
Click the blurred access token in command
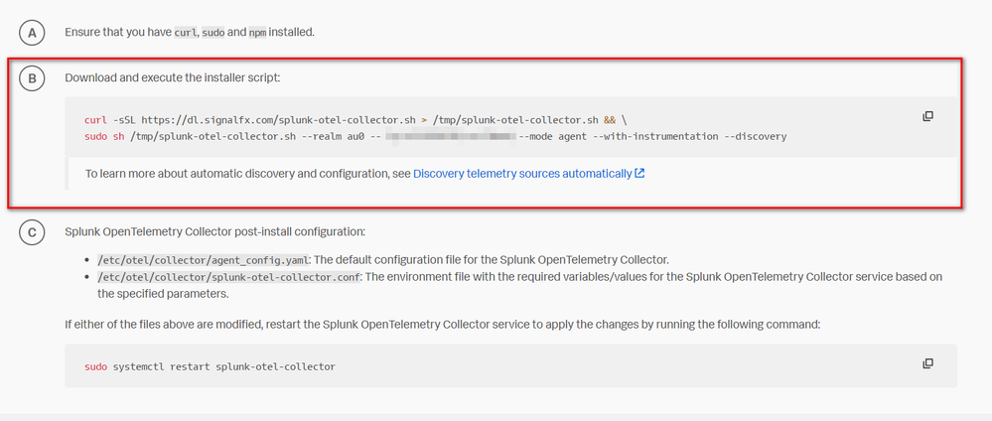pos(452,136)
